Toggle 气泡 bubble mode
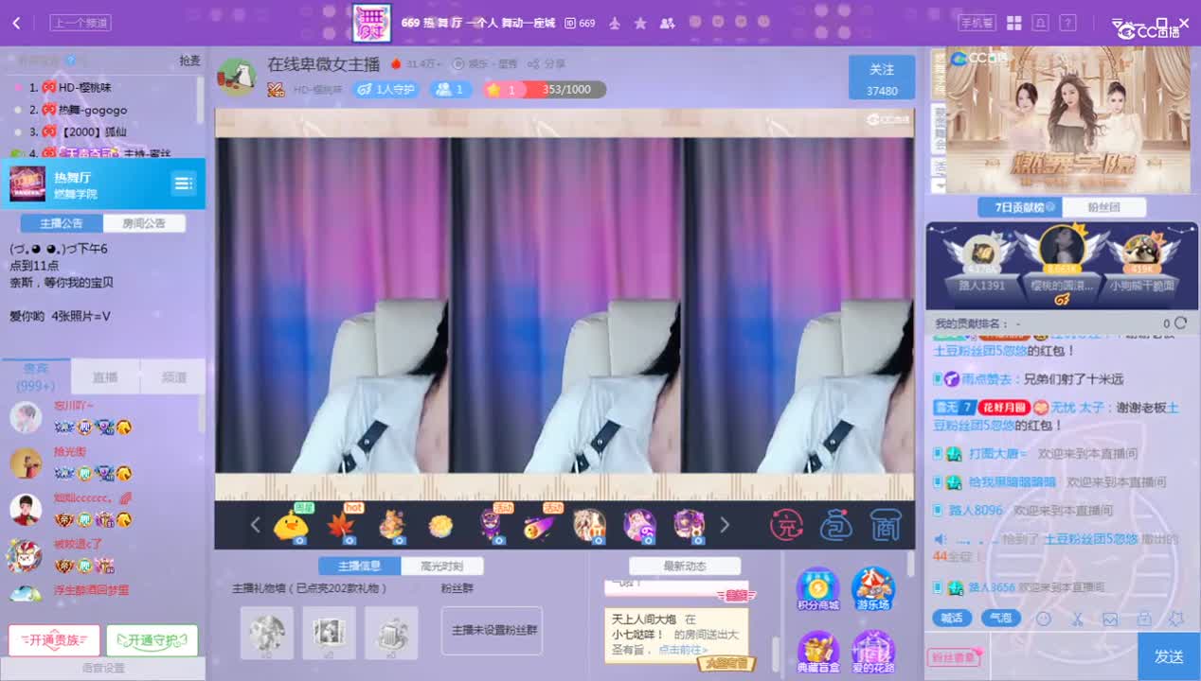The height and width of the screenshot is (681, 1201). [x=999, y=618]
